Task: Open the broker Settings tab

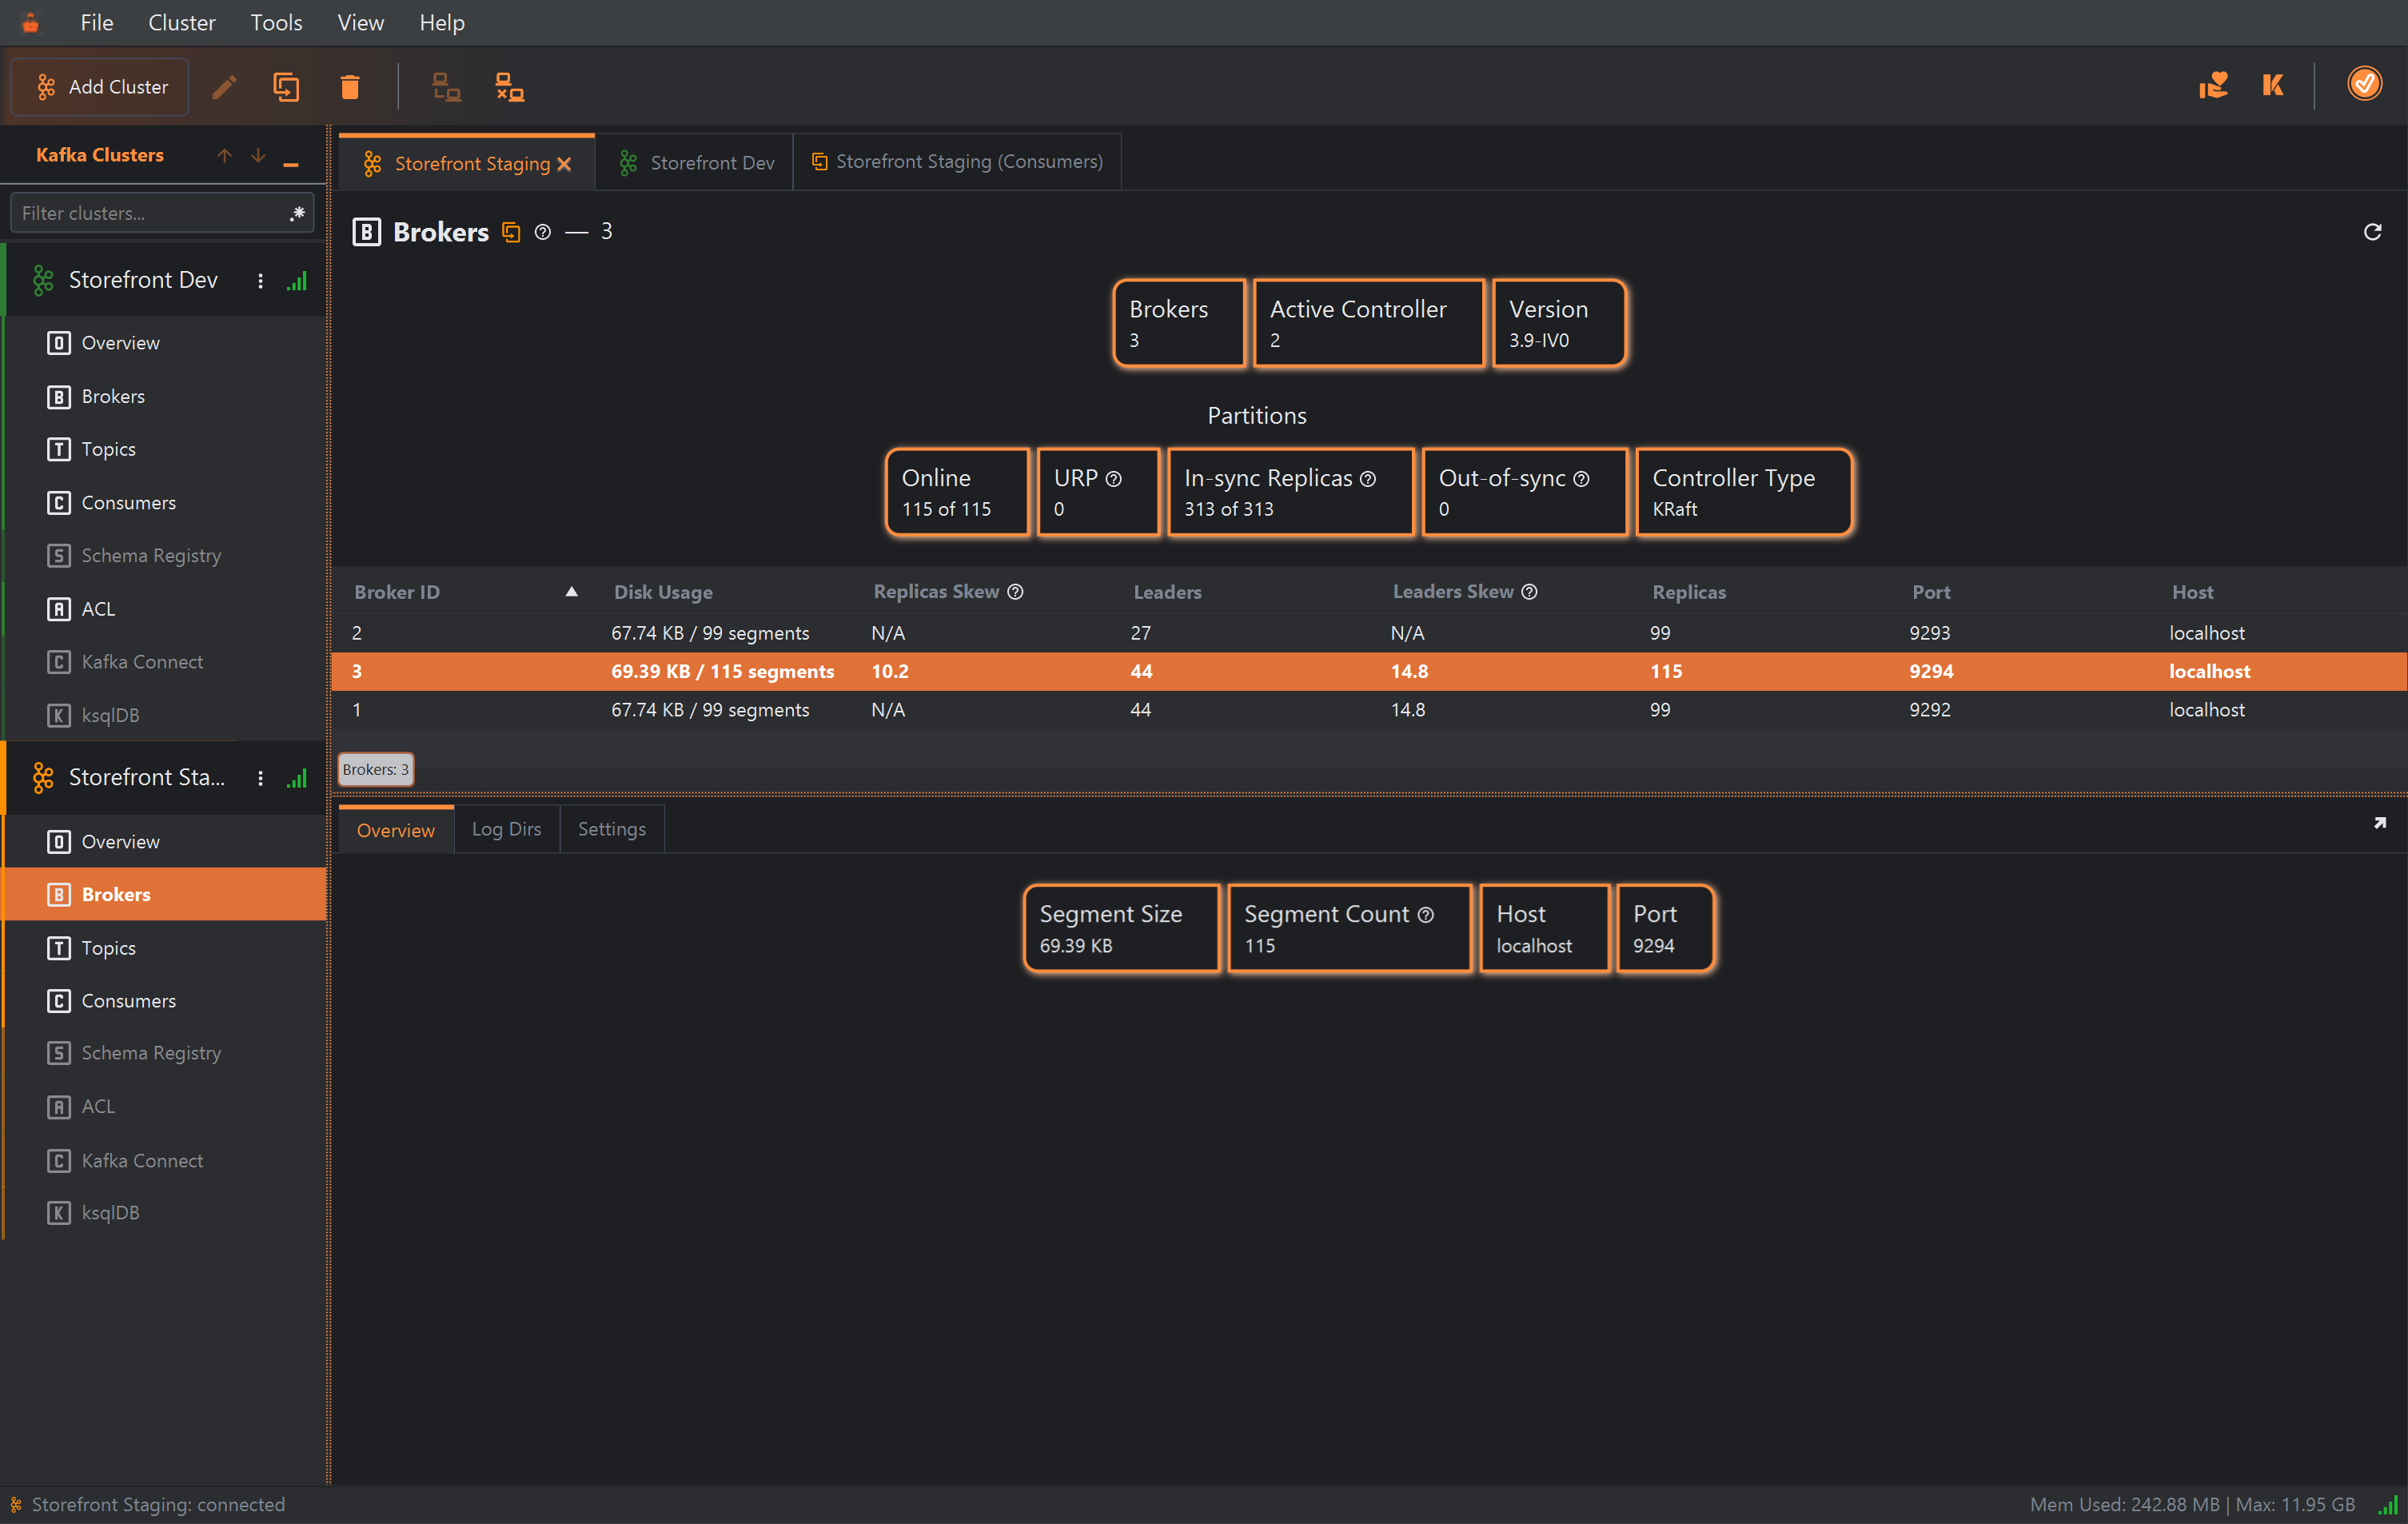Action: [612, 829]
